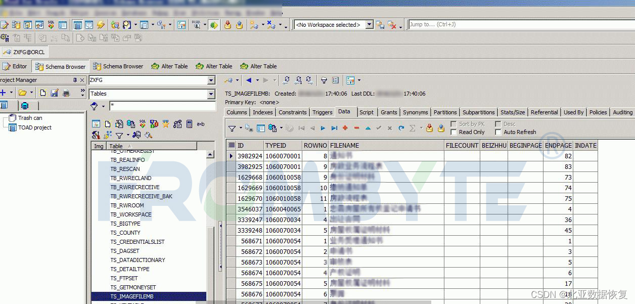The image size is (635, 304).
Task: Enable the Auto Refresh checkbox
Action: pyautogui.click(x=498, y=132)
